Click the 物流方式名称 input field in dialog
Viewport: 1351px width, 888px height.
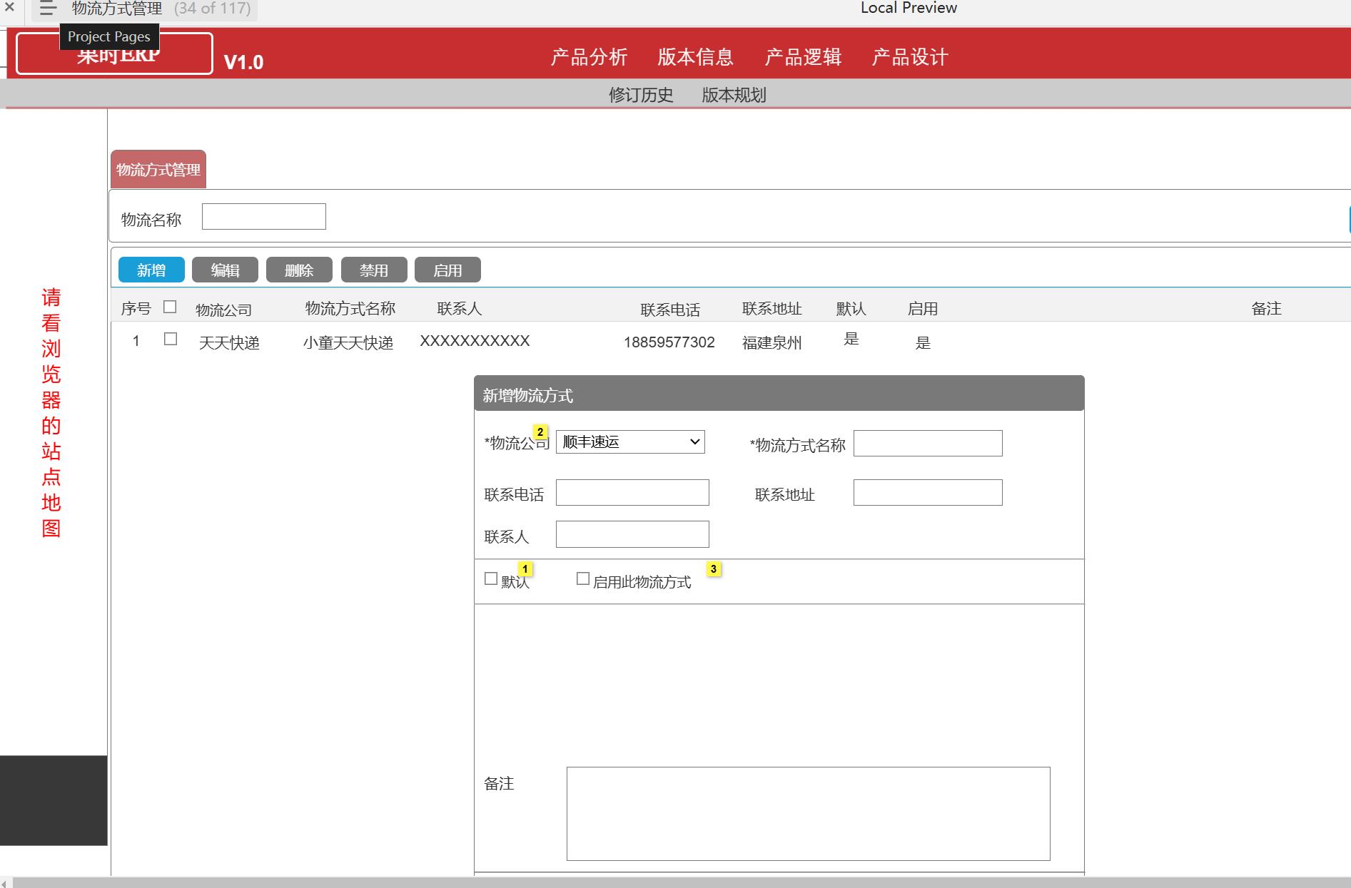(x=928, y=444)
